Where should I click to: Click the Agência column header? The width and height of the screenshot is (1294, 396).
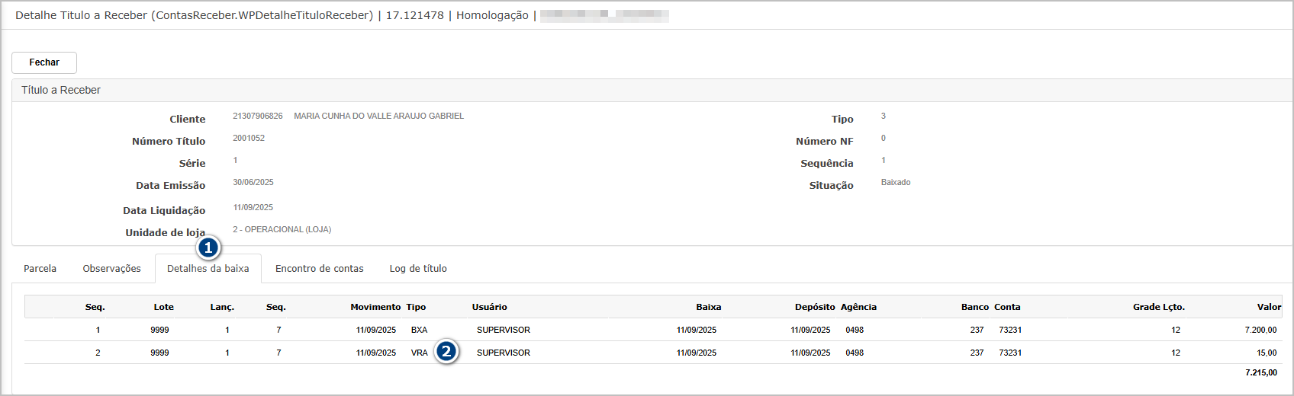[858, 307]
